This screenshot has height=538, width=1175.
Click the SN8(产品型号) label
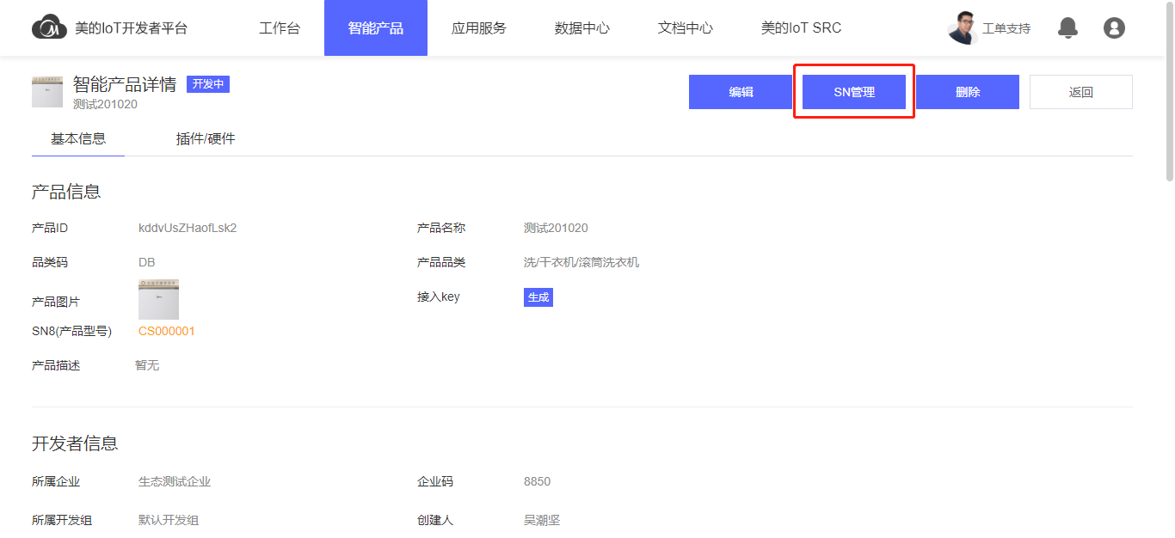71,331
